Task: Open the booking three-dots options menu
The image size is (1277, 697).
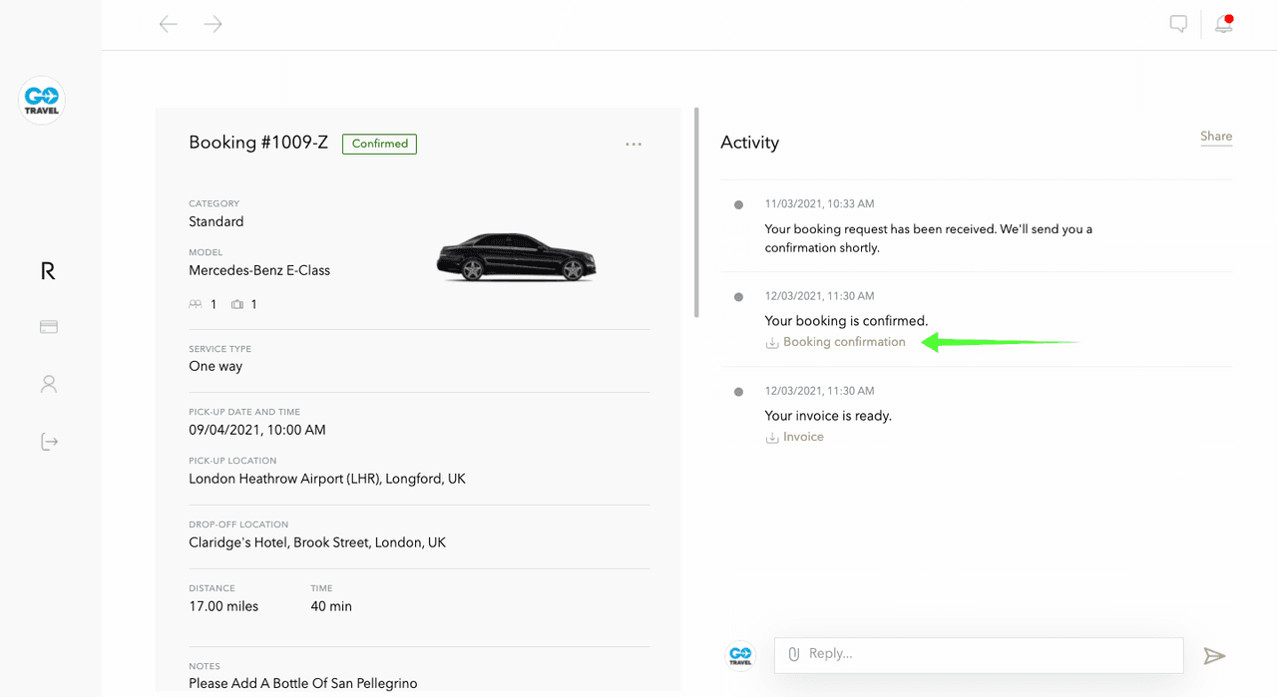Action: click(634, 145)
